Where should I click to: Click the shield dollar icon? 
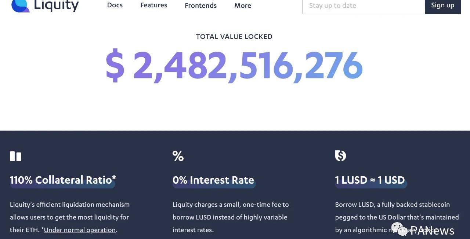[x=340, y=156]
